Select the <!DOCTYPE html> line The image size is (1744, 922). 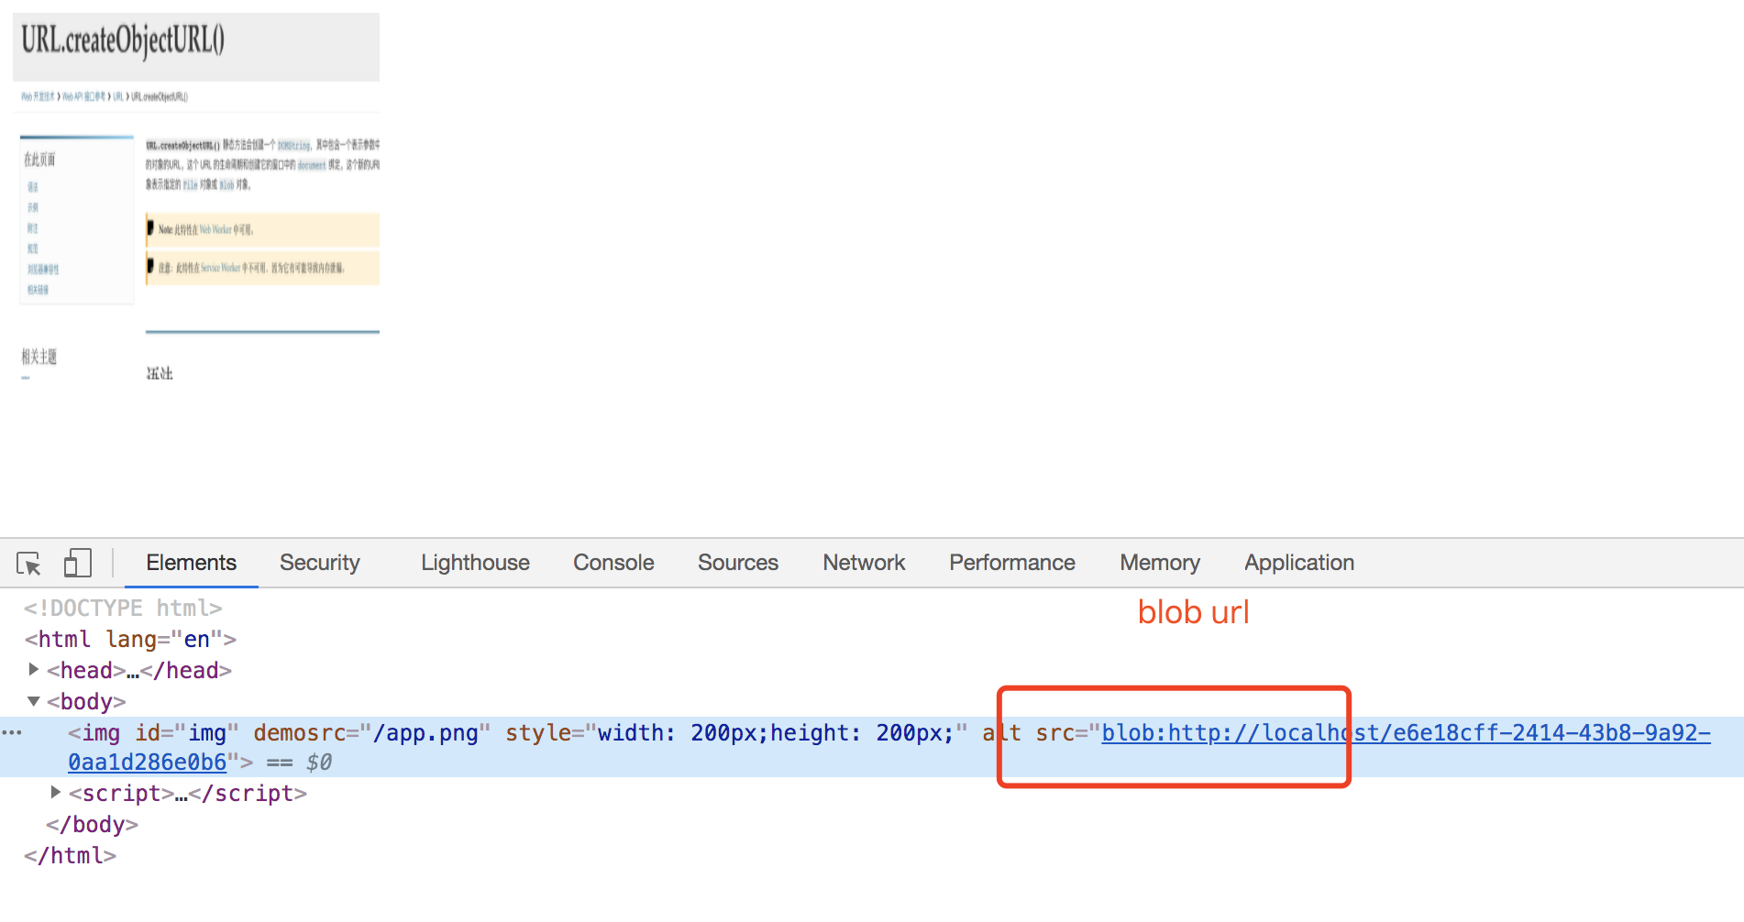pyautogui.click(x=123, y=609)
